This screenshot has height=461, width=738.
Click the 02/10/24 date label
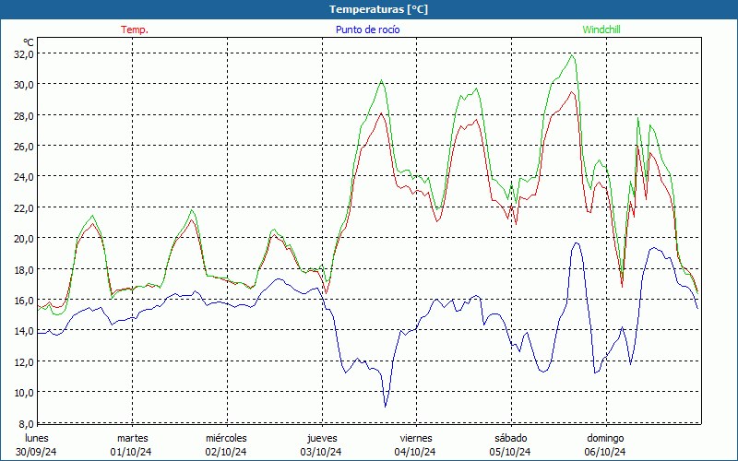pos(226,452)
